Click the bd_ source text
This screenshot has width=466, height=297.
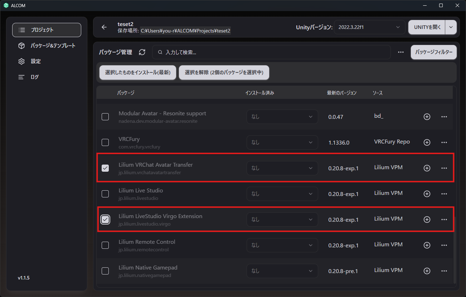point(379,116)
